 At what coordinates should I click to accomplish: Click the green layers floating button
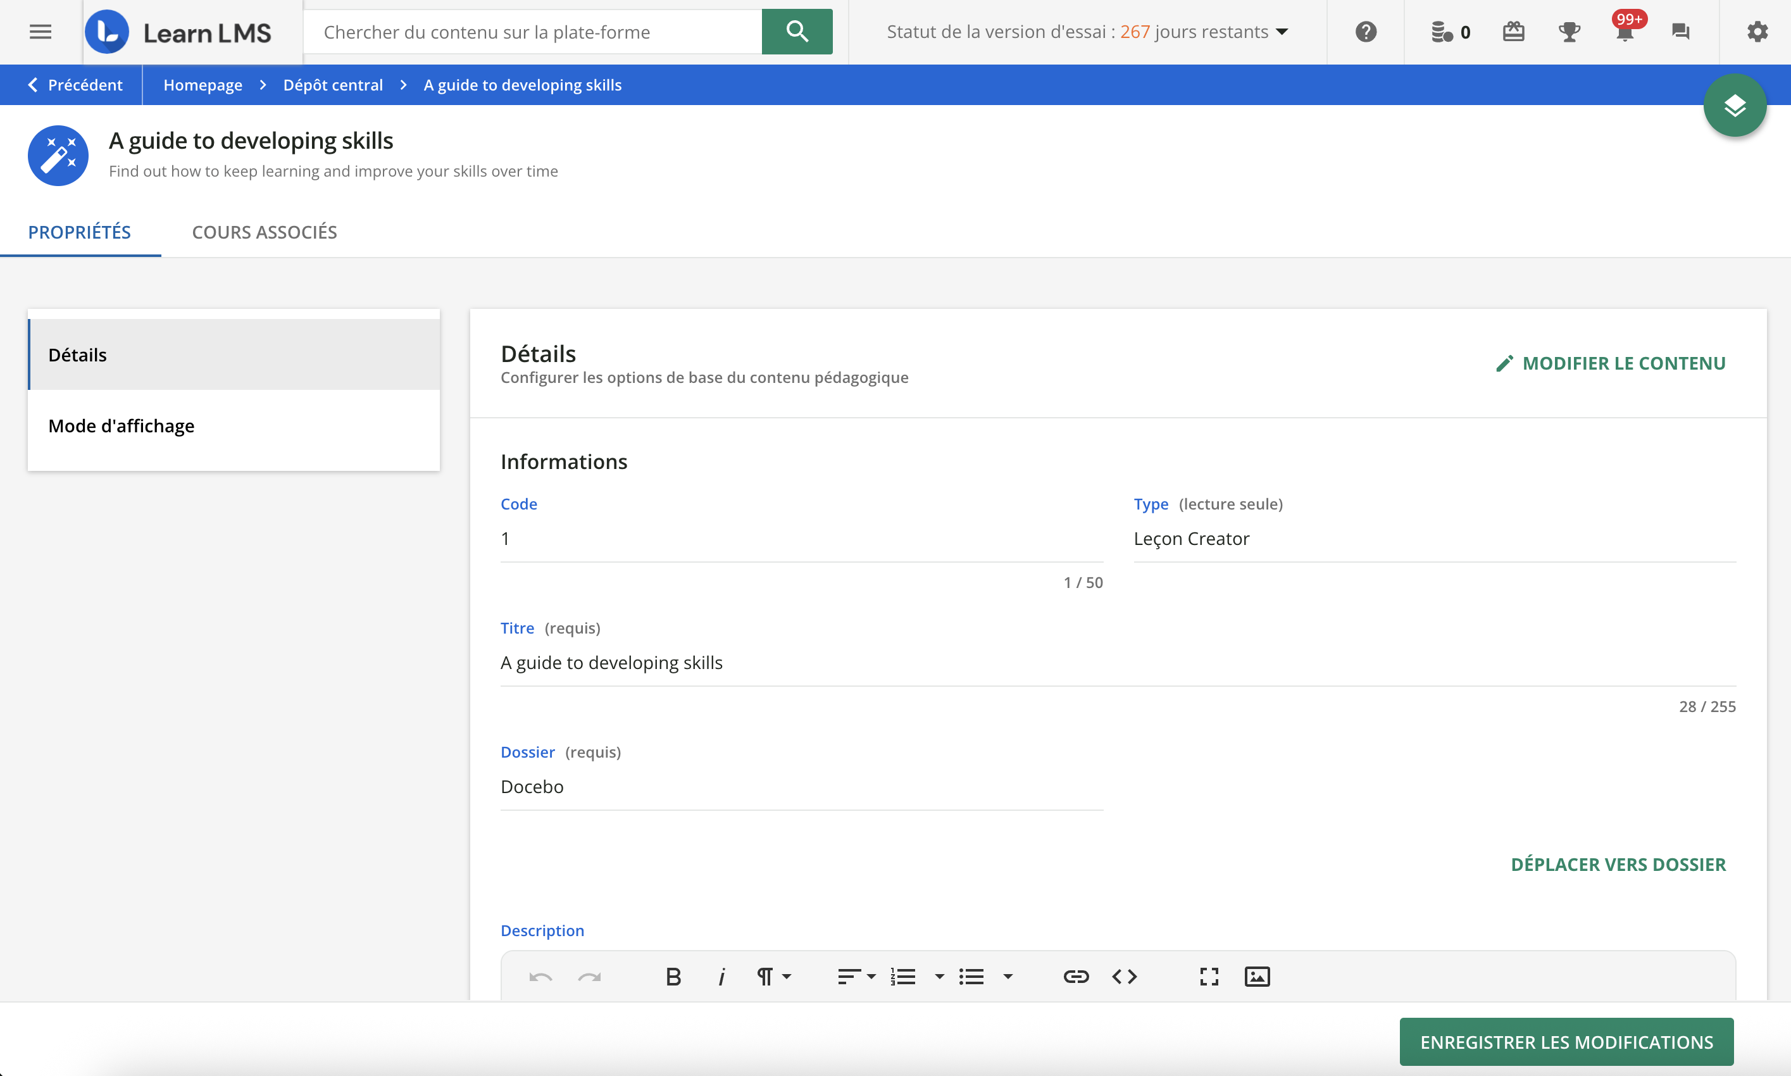1735,106
